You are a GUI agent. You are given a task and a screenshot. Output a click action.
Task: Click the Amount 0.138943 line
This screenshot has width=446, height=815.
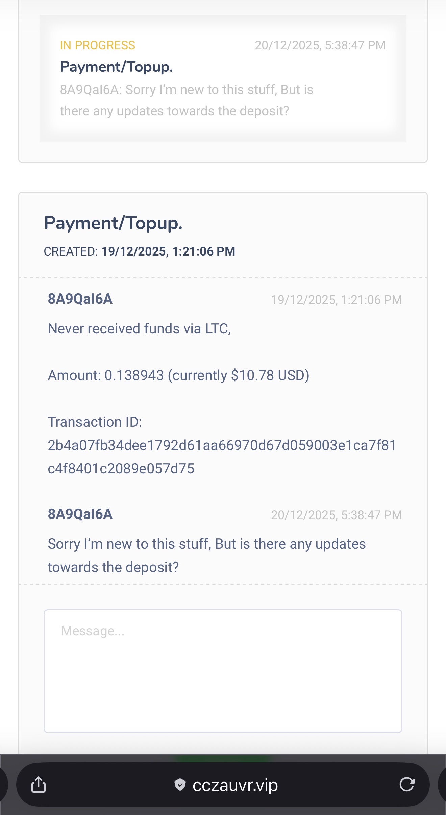coord(178,375)
